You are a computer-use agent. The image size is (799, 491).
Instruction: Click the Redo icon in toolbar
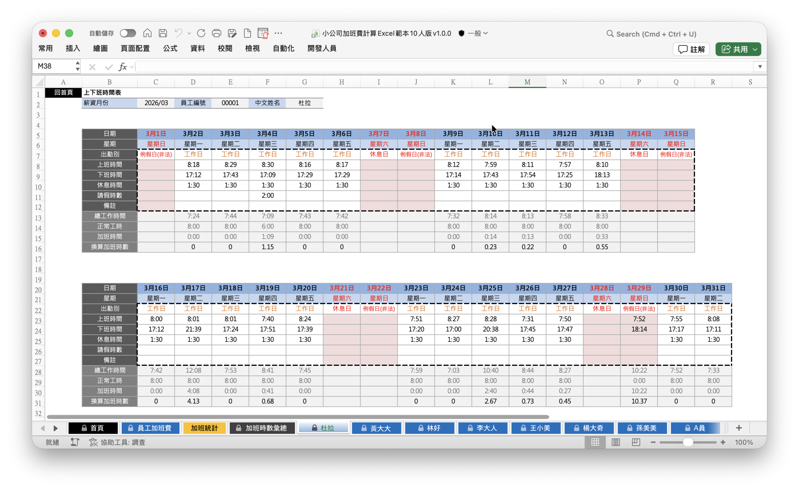click(x=201, y=33)
